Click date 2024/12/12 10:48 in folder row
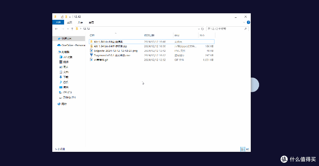319x166 pixels. tap(155, 42)
